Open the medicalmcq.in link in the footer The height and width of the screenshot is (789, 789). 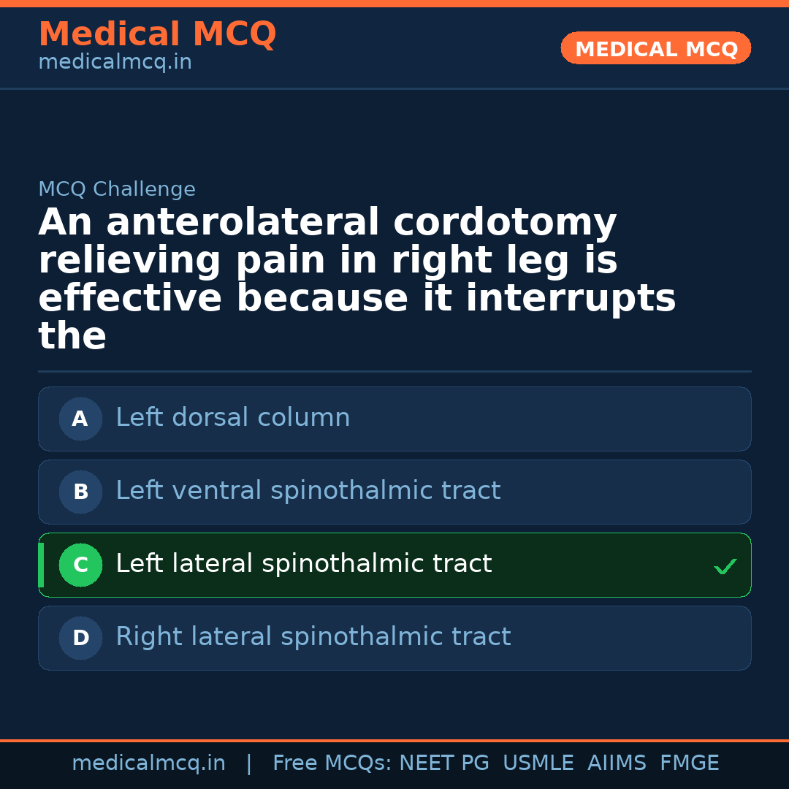148,763
